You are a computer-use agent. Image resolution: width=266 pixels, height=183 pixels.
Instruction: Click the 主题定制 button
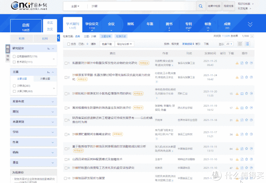(x=106, y=36)
